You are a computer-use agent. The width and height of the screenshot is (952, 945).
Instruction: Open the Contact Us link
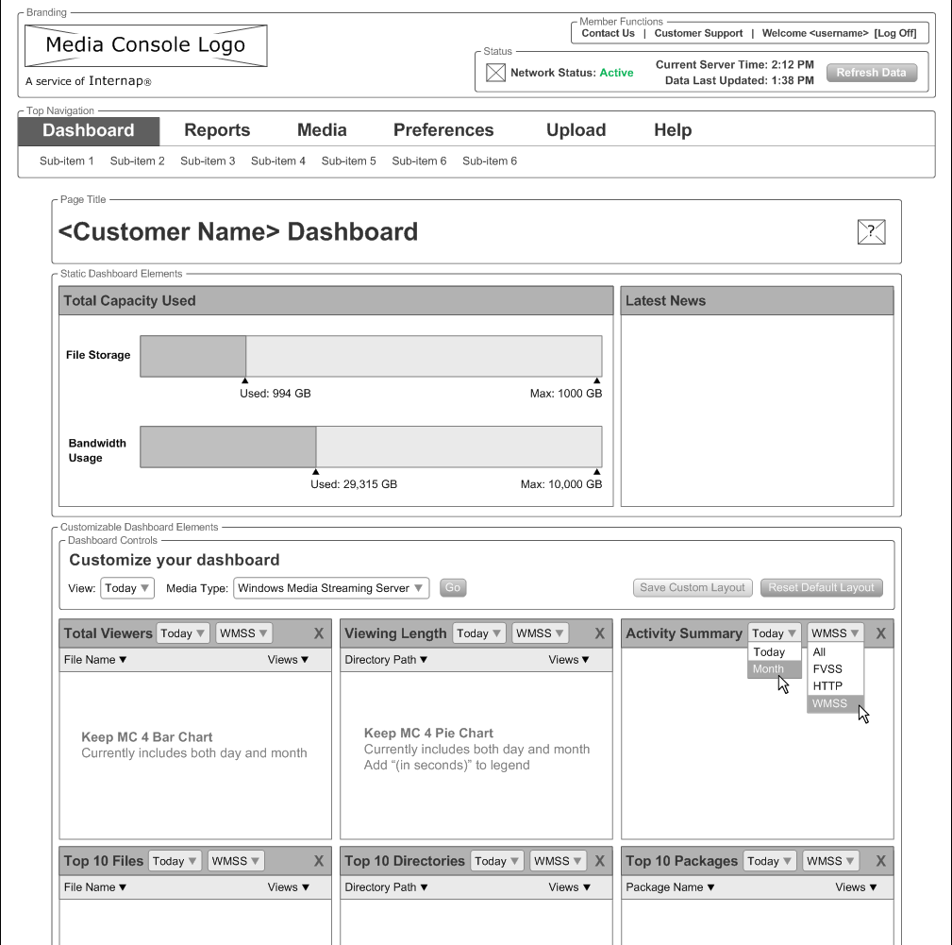click(607, 32)
